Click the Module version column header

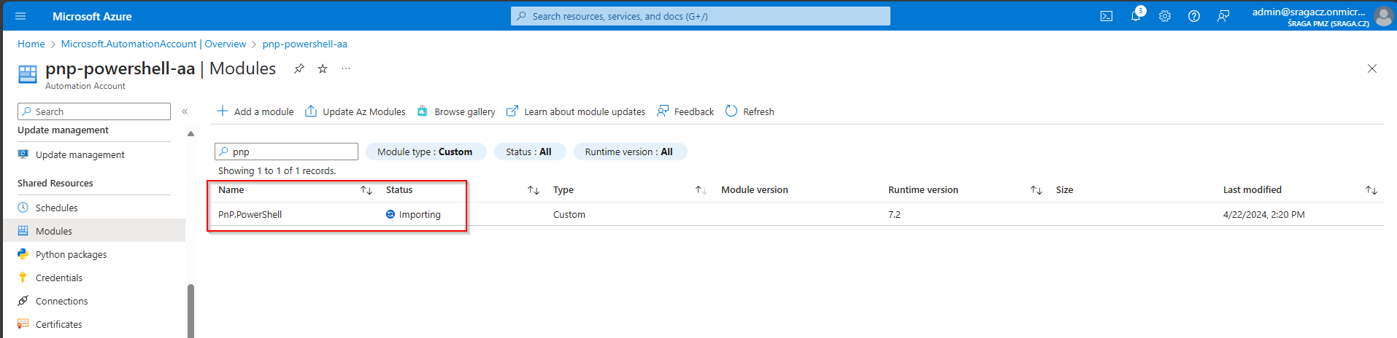[x=755, y=190]
